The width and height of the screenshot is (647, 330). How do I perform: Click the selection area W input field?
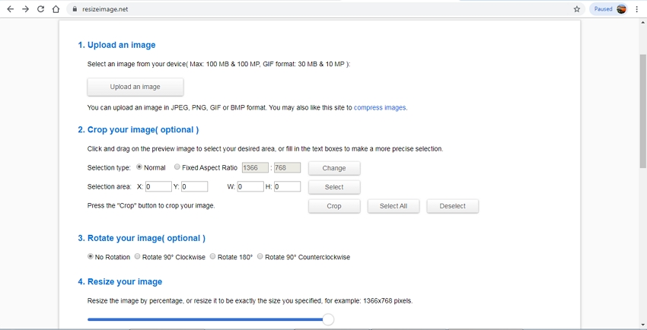click(x=250, y=187)
